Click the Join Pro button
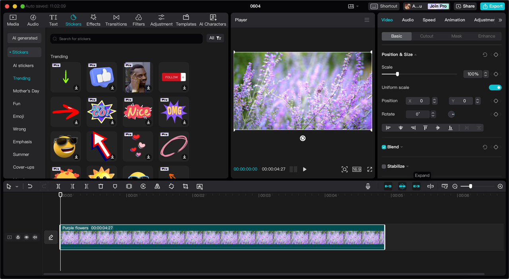The height and width of the screenshot is (279, 509). pyautogui.click(x=438, y=6)
